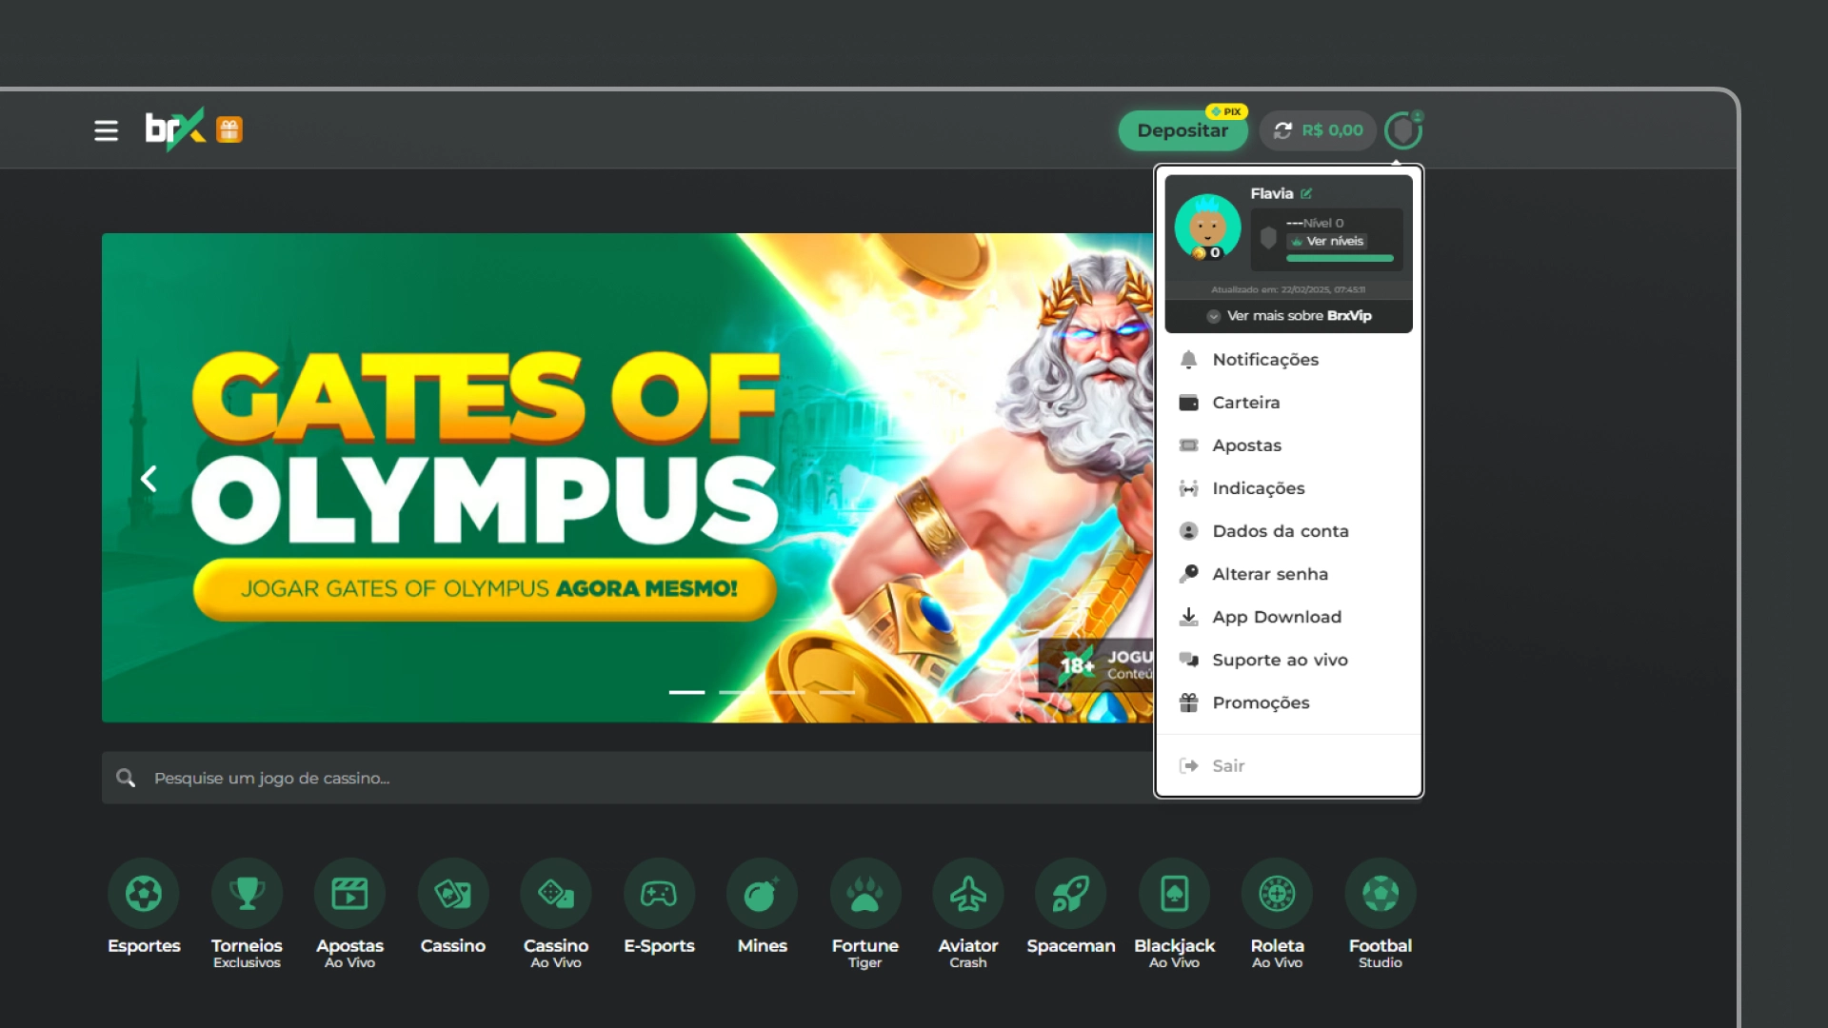Select the second carousel slide indicator
This screenshot has height=1028, width=1828.
pos(736,692)
